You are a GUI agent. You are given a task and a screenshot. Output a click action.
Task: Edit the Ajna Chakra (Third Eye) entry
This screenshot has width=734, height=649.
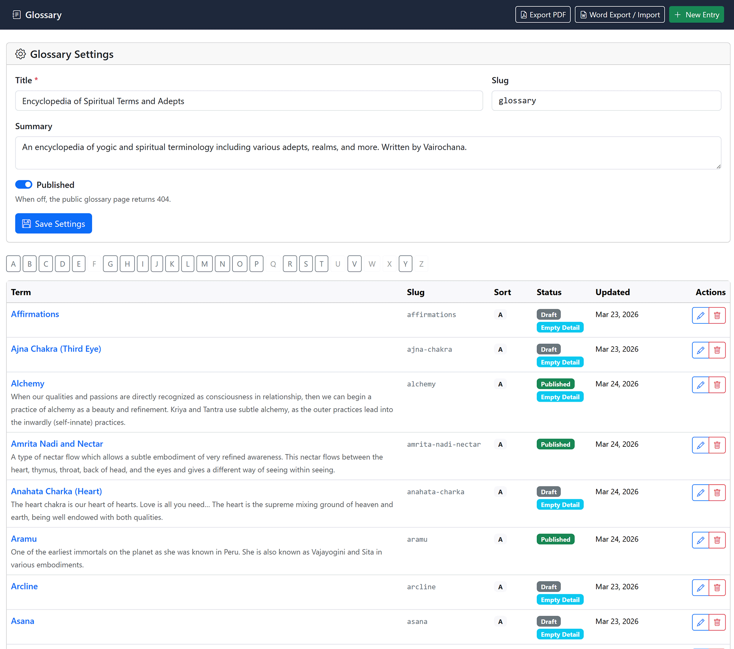click(700, 350)
